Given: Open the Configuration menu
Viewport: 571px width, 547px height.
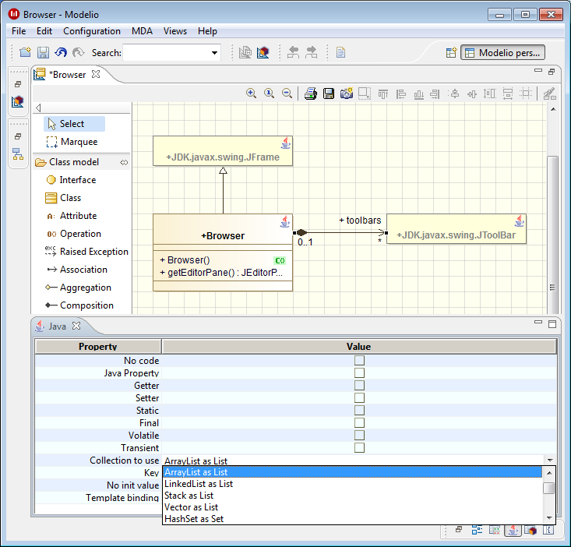Looking at the screenshot, I should pyautogui.click(x=92, y=31).
